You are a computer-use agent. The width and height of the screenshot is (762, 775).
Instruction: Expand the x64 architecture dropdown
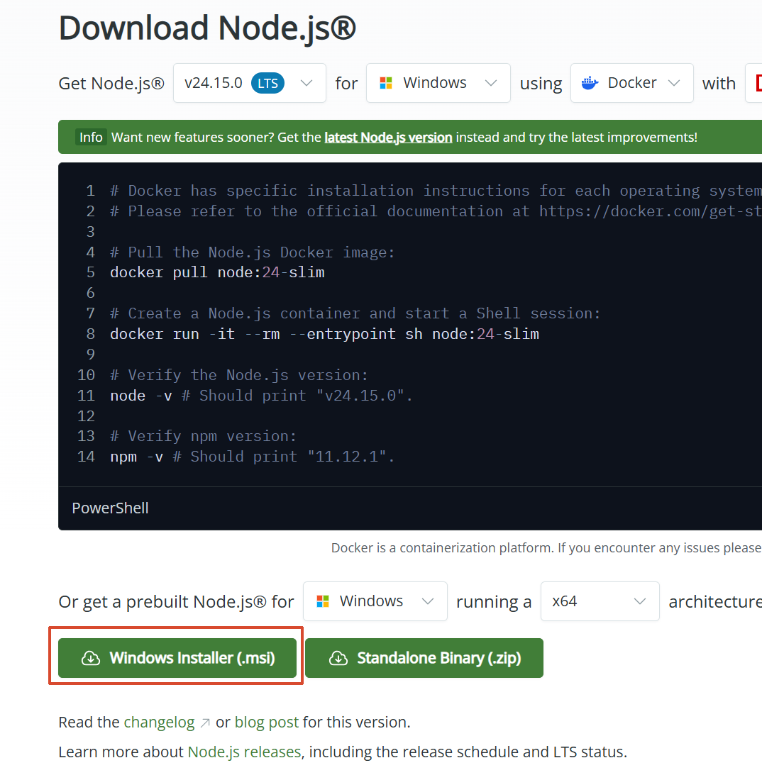pos(640,601)
